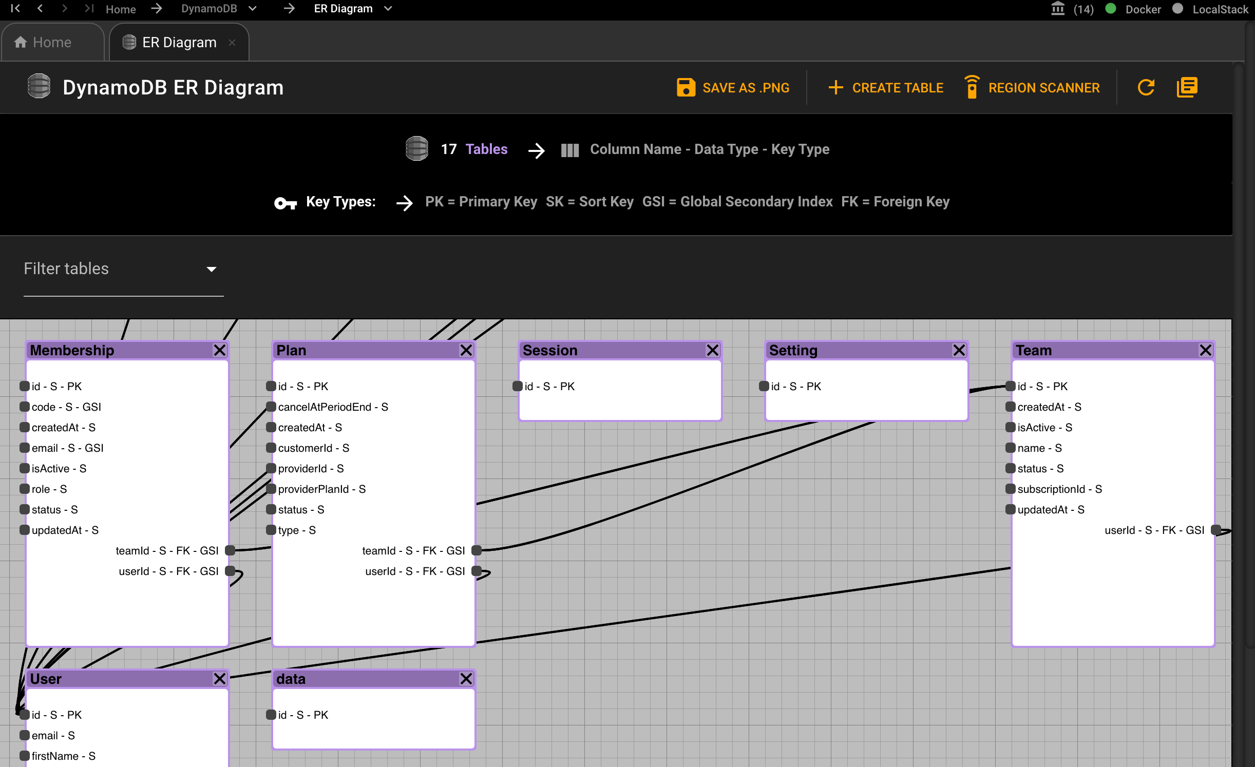Close the Plan table card
This screenshot has height=767, width=1255.
pos(466,350)
